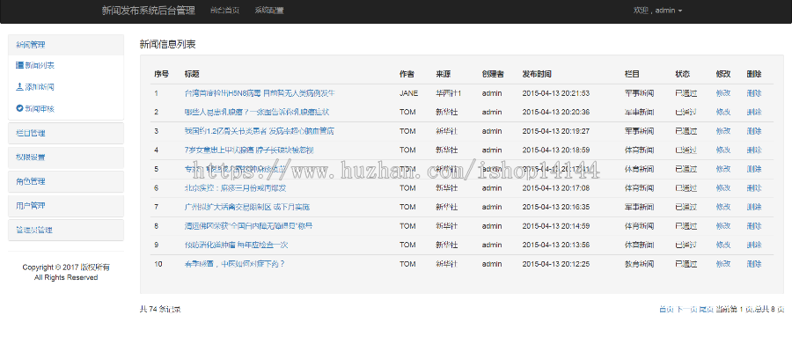Go to 下一页 in pagination

[687, 309]
